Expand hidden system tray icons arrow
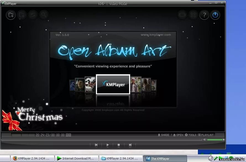The width and height of the screenshot is (246, 162). click(211, 158)
